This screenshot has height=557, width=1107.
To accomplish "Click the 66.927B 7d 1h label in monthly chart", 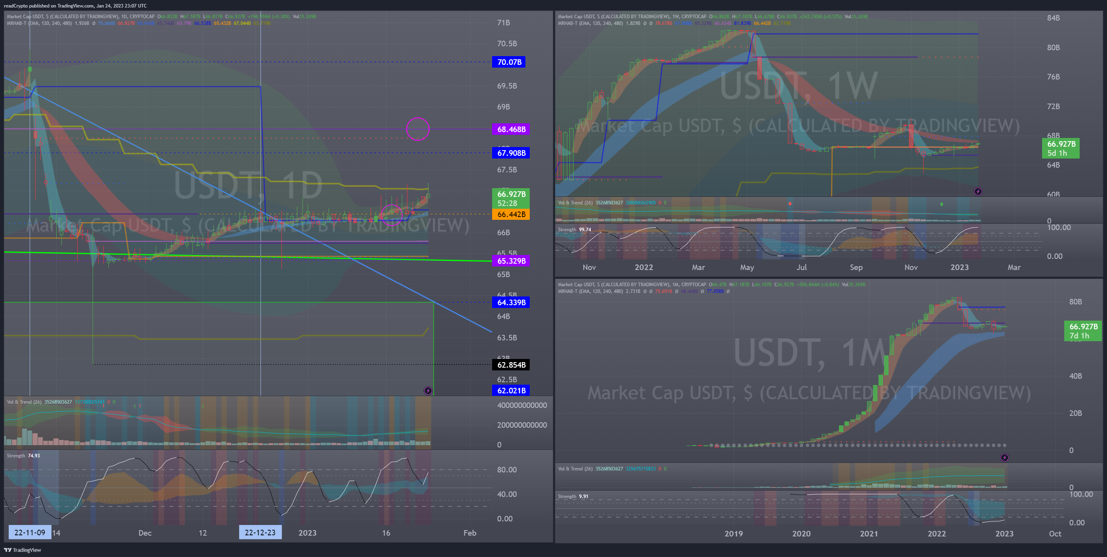I will pyautogui.click(x=1083, y=331).
